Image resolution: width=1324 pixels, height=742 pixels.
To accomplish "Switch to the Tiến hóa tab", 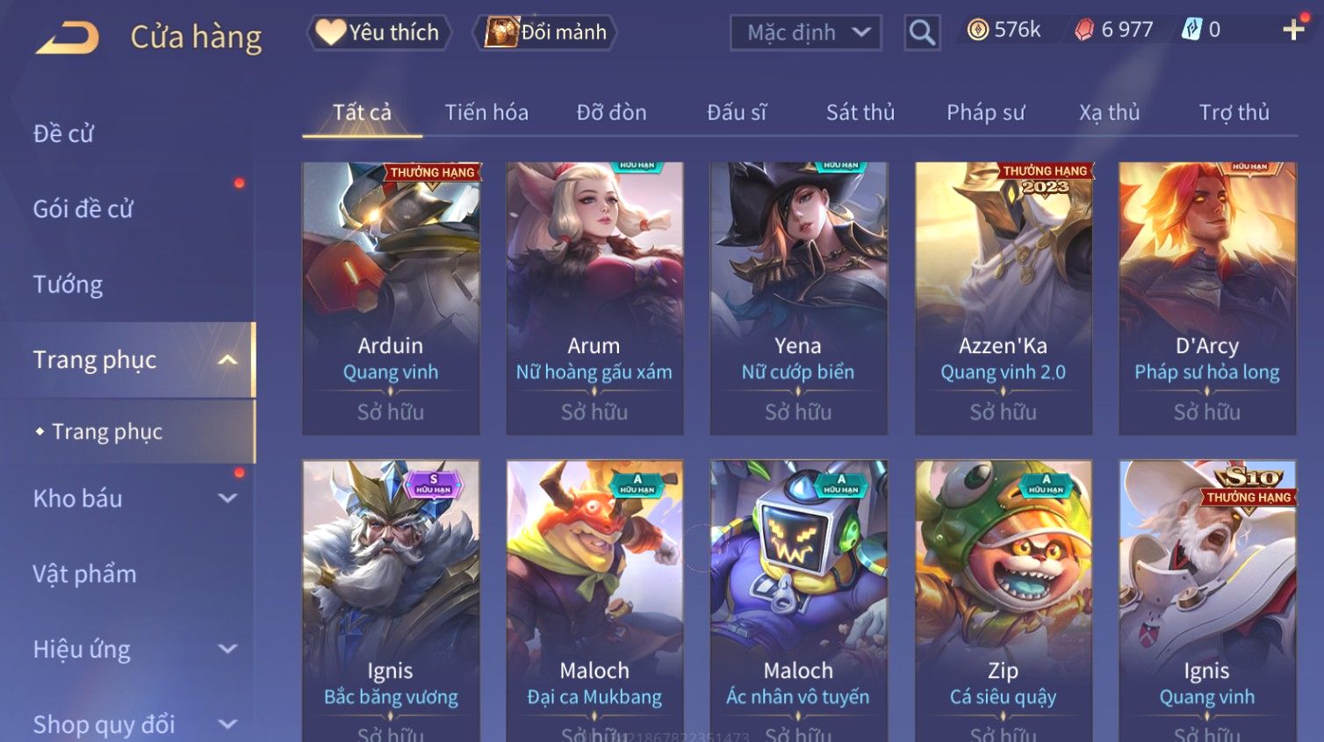I will [486, 112].
